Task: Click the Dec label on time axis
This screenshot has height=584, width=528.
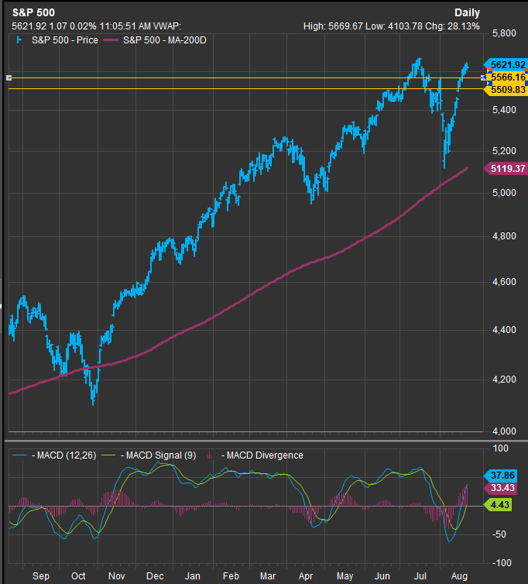Action: click(155, 576)
